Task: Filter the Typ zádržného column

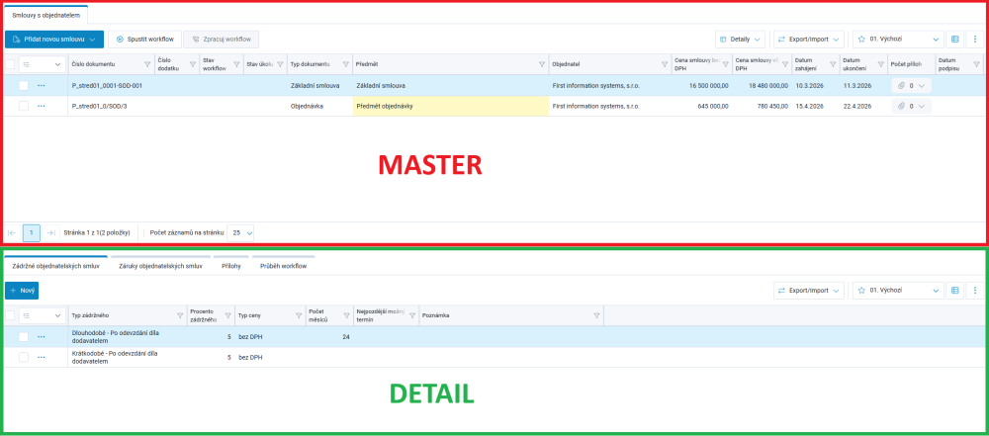Action: 180,315
